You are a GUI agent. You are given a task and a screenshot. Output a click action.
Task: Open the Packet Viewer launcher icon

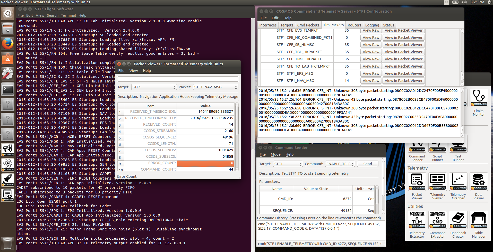(417, 182)
